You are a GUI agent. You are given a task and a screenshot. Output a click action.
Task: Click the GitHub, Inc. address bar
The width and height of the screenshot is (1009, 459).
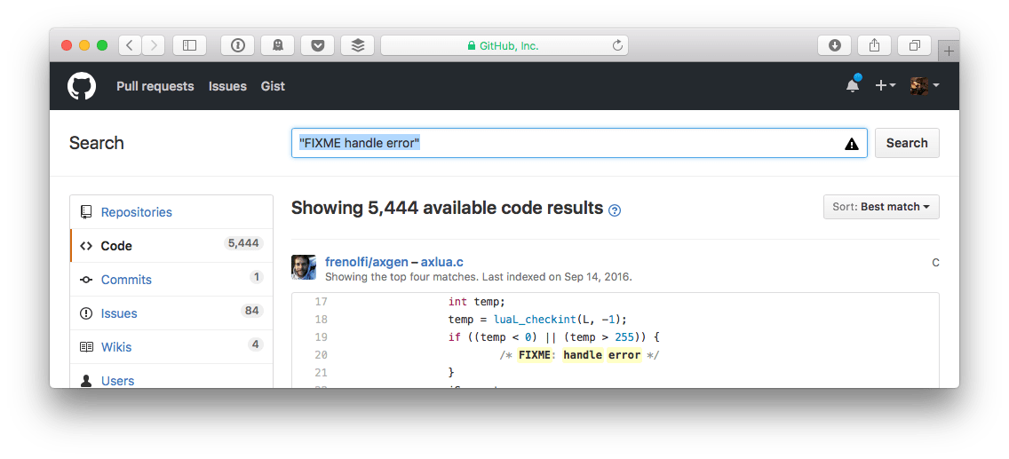504,45
